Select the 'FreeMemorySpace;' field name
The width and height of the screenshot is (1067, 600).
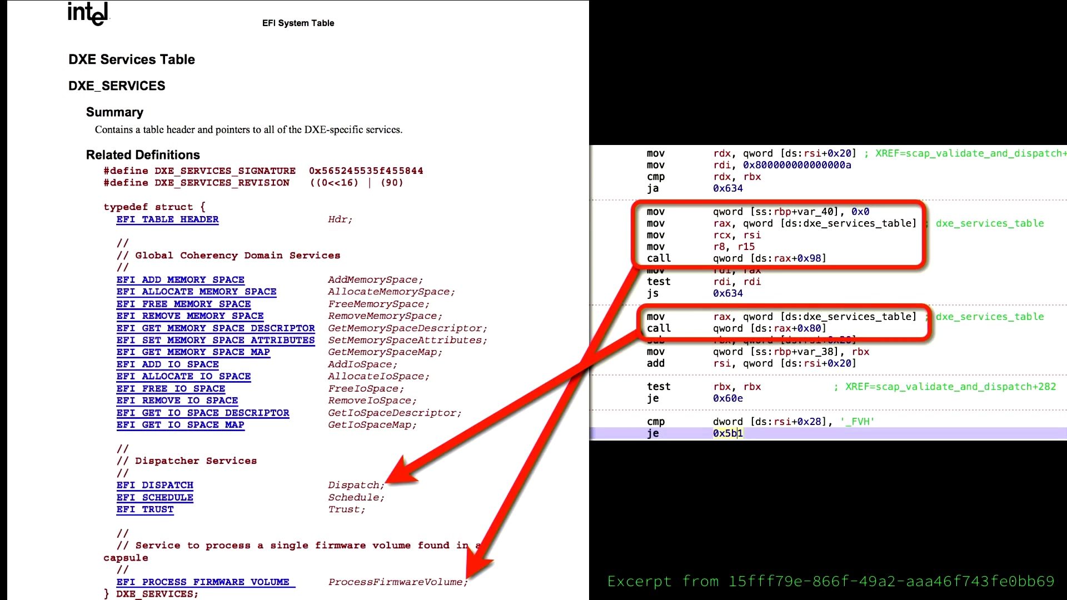coord(379,304)
